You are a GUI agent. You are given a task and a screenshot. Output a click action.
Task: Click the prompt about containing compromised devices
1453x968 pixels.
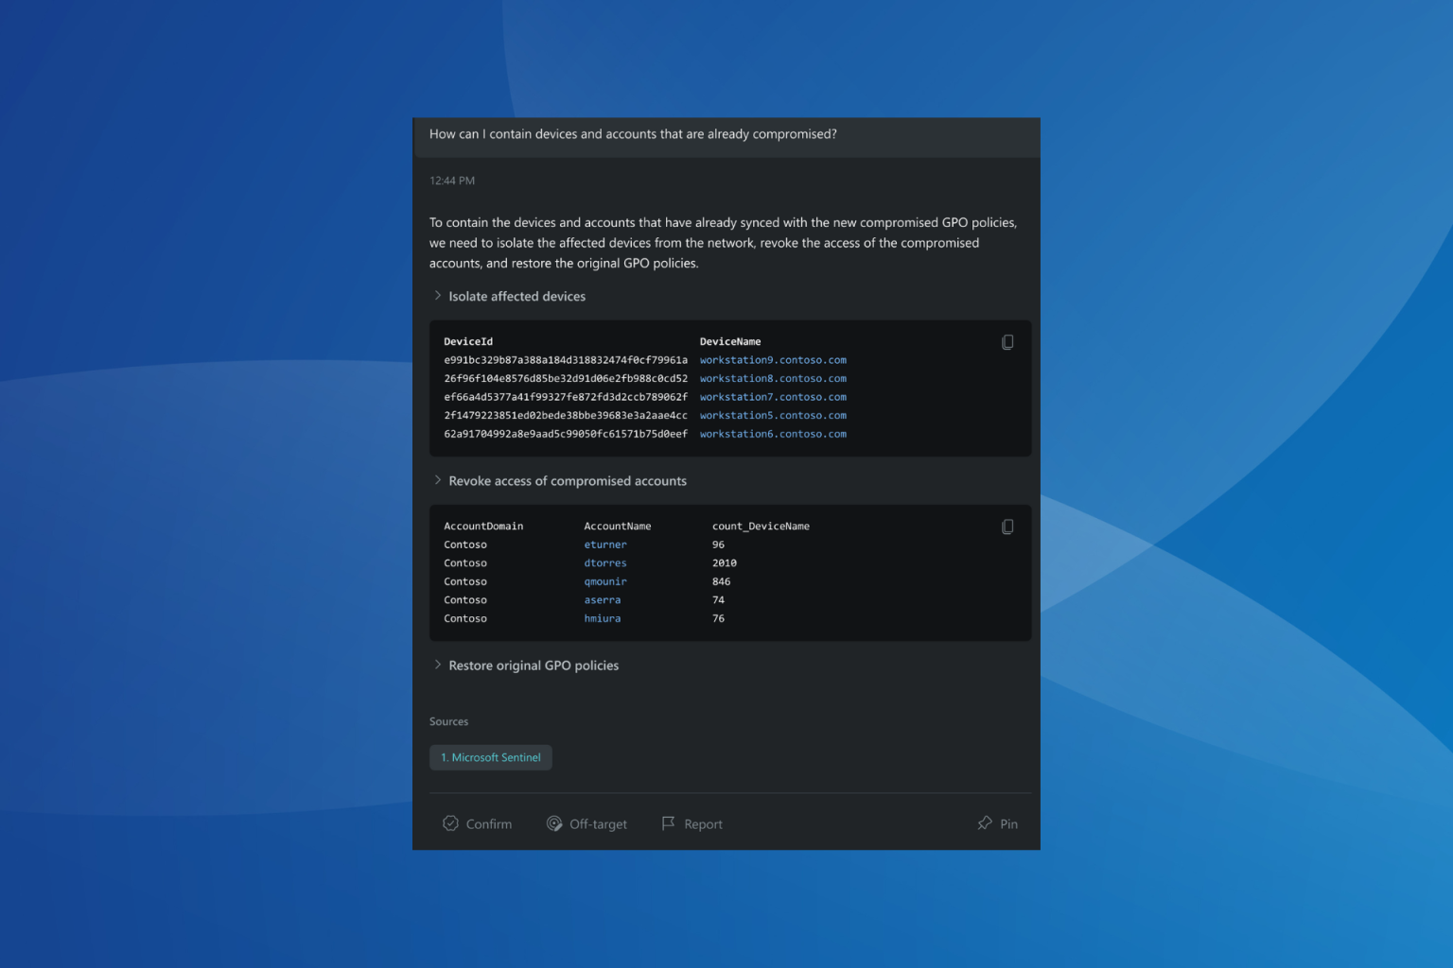[x=633, y=134]
